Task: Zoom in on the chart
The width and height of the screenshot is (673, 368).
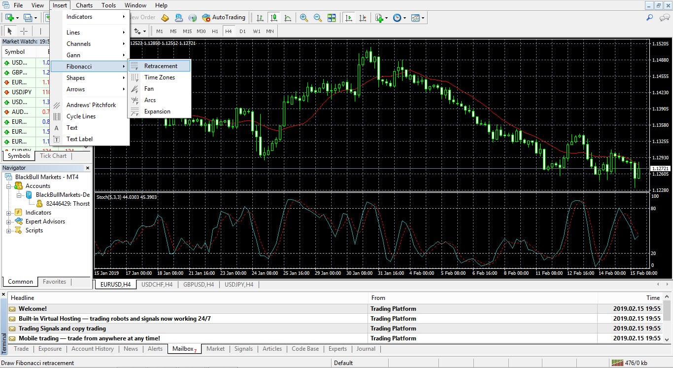Action: pyautogui.click(x=304, y=18)
